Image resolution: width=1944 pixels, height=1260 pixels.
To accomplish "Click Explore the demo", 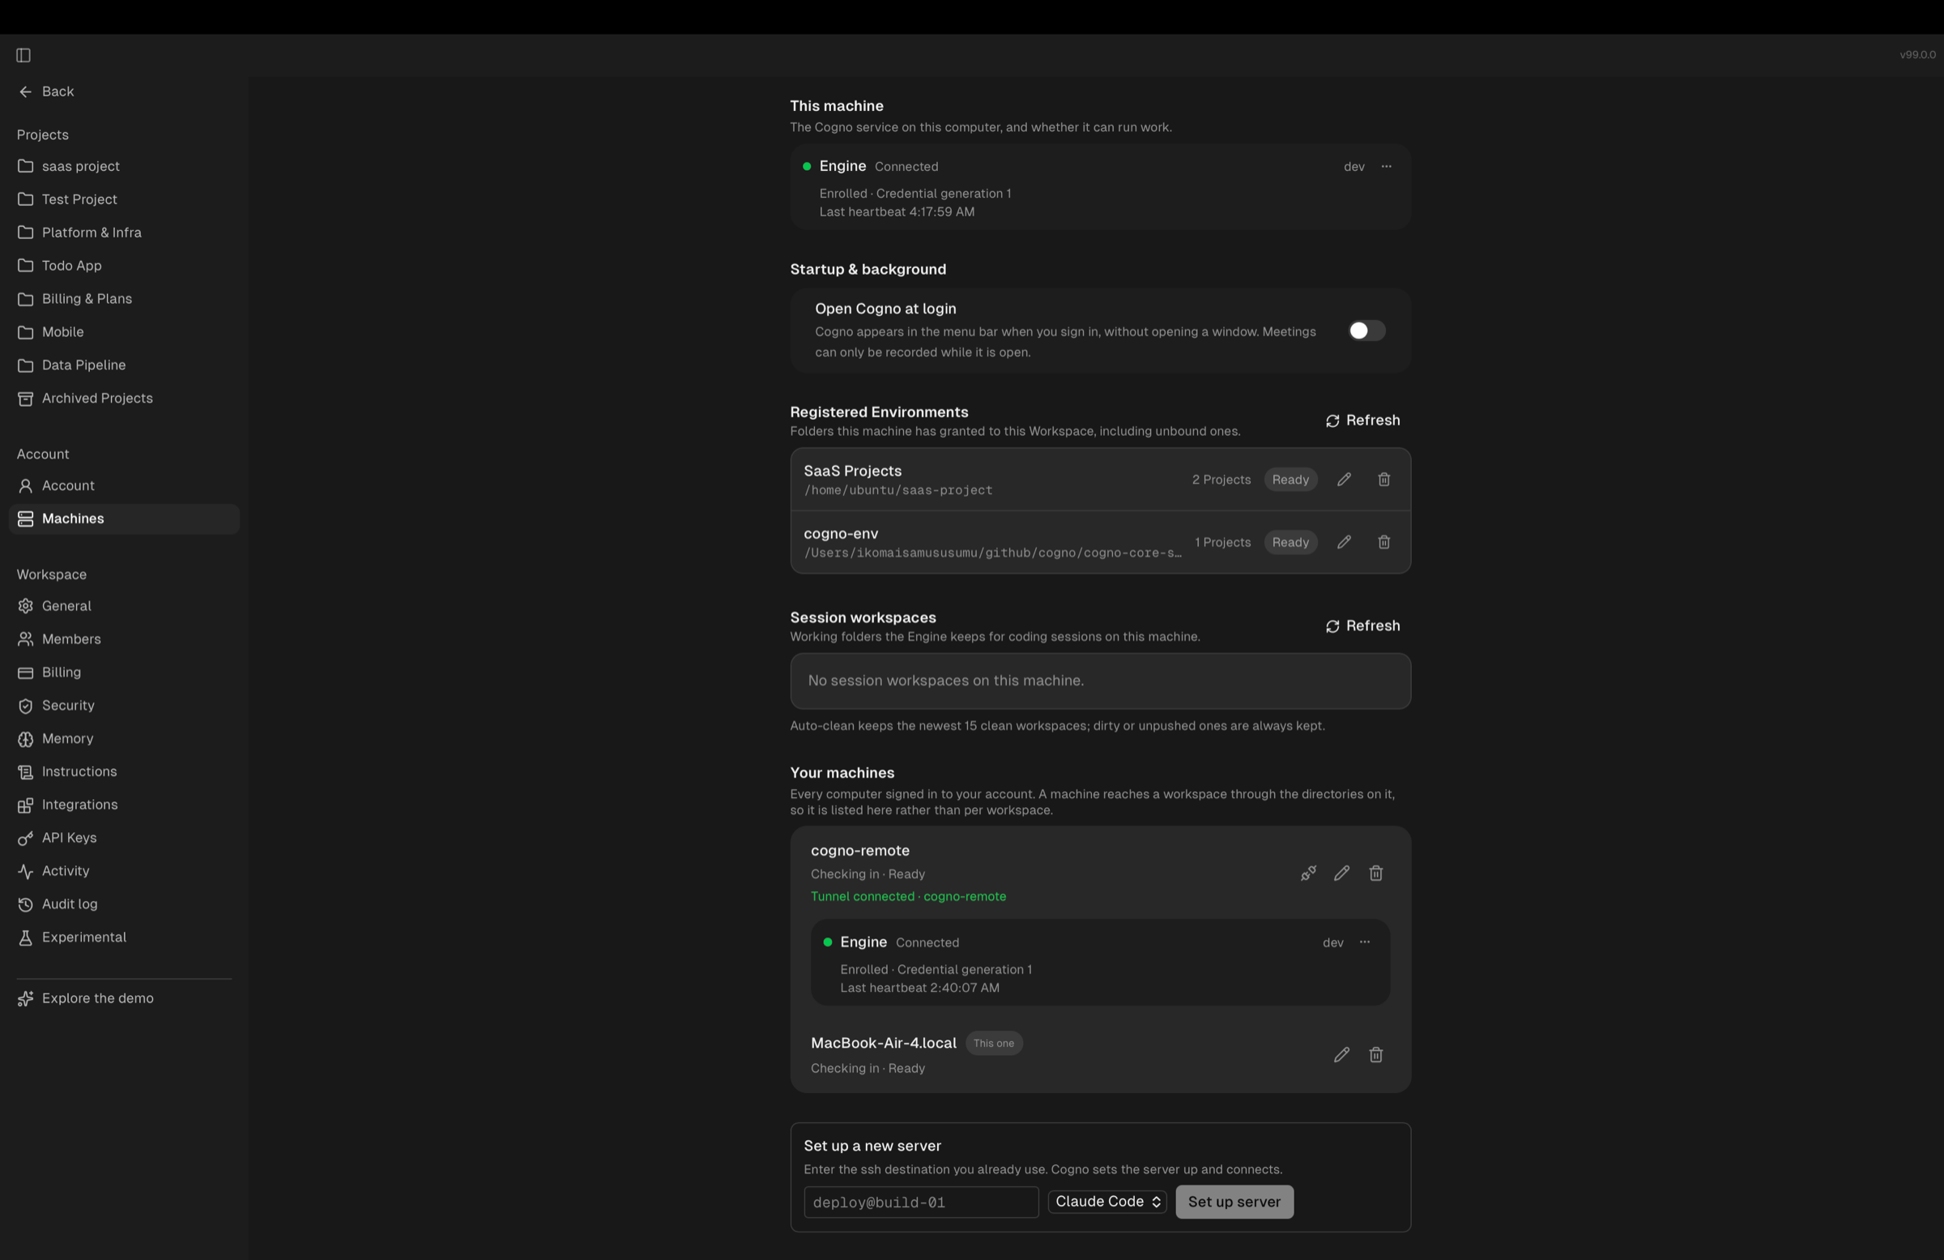I will point(124,998).
